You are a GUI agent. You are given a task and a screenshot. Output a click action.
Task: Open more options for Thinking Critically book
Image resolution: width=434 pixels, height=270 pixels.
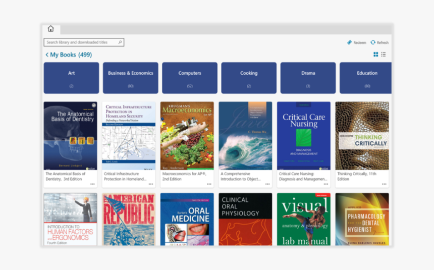pyautogui.click(x=384, y=184)
